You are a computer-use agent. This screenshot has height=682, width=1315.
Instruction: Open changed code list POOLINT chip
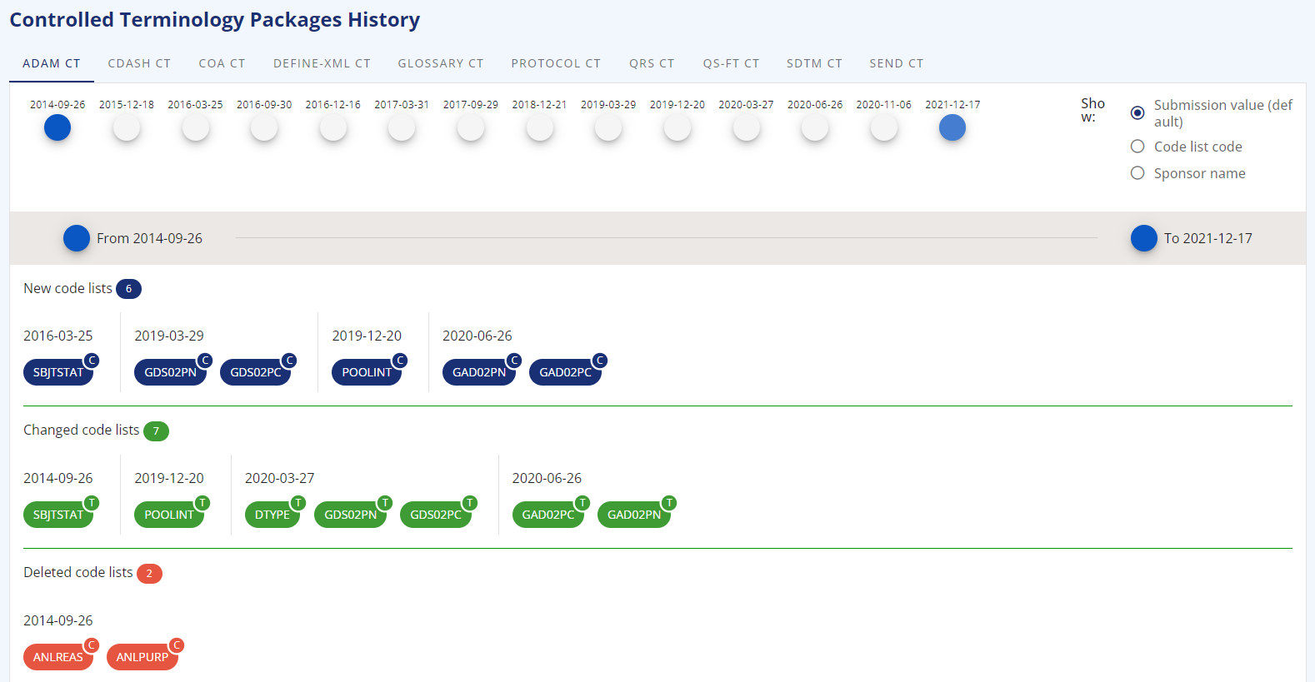pyautogui.click(x=169, y=515)
